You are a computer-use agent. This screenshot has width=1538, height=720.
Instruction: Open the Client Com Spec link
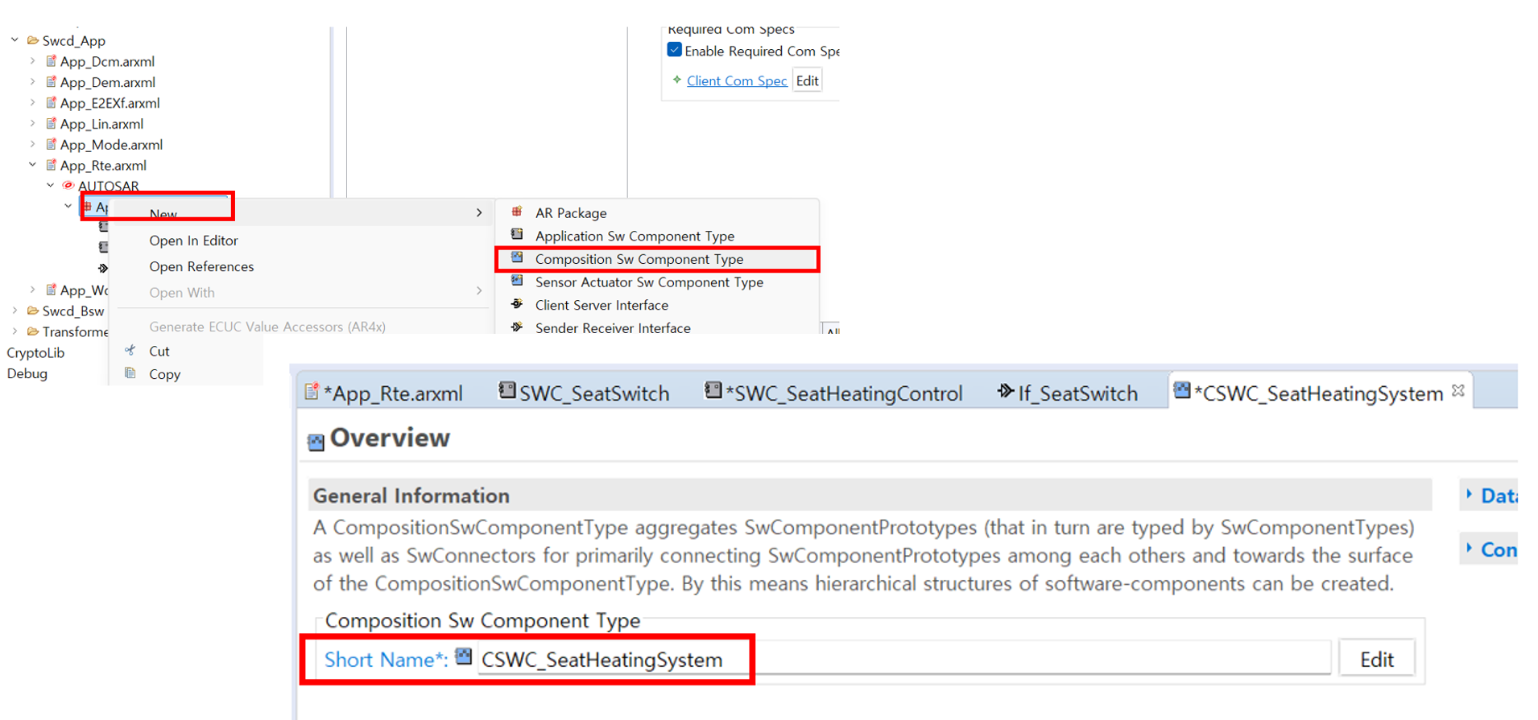pyautogui.click(x=736, y=80)
